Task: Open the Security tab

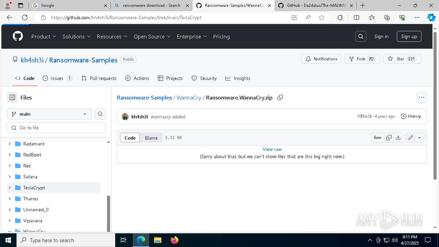Action: pyautogui.click(x=204, y=78)
